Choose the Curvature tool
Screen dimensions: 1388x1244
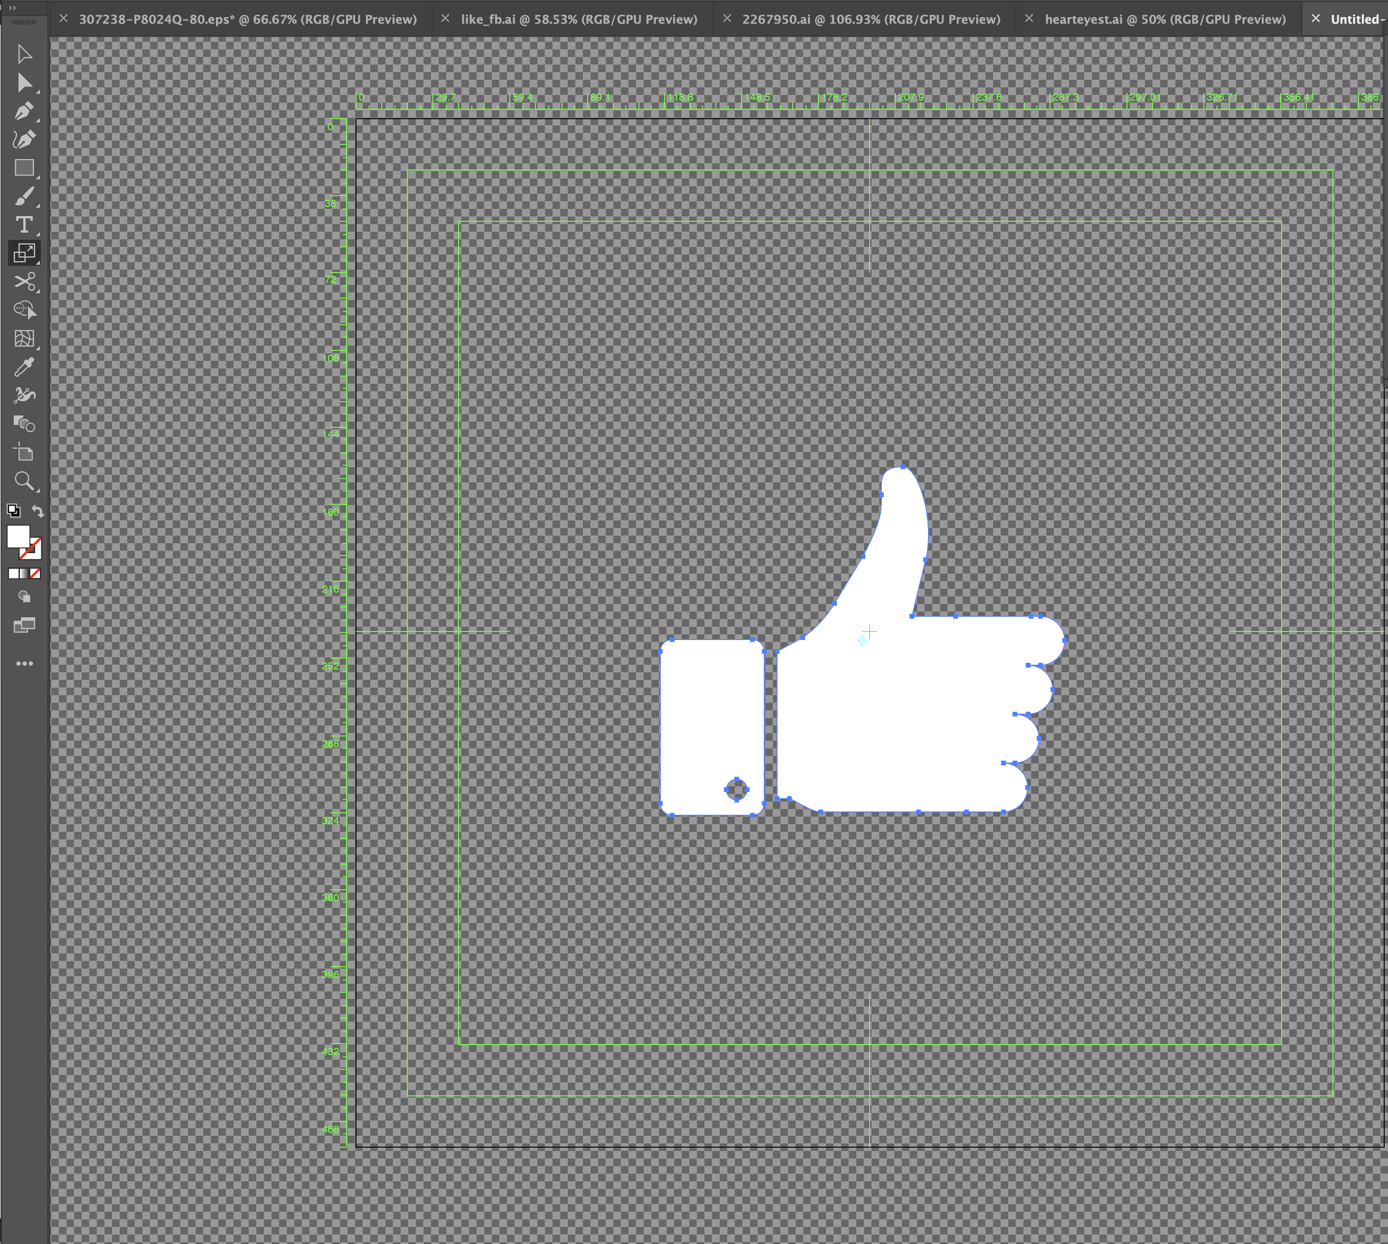pos(25,140)
